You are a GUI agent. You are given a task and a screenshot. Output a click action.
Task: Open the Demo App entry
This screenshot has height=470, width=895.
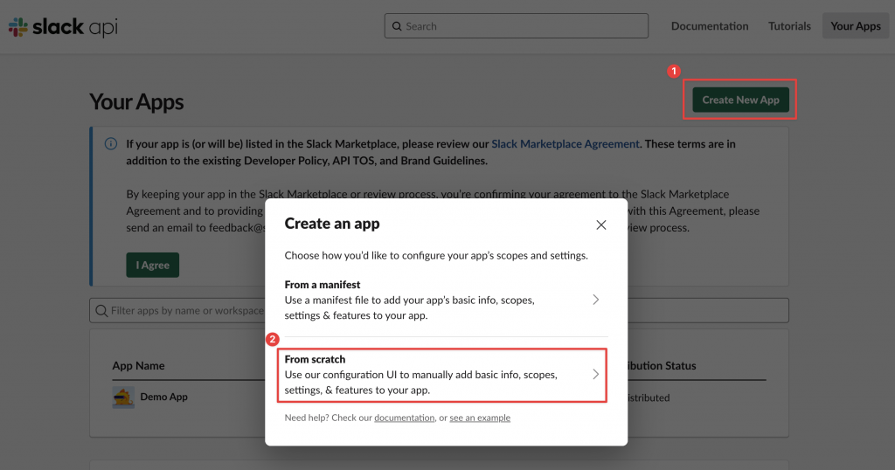click(163, 397)
